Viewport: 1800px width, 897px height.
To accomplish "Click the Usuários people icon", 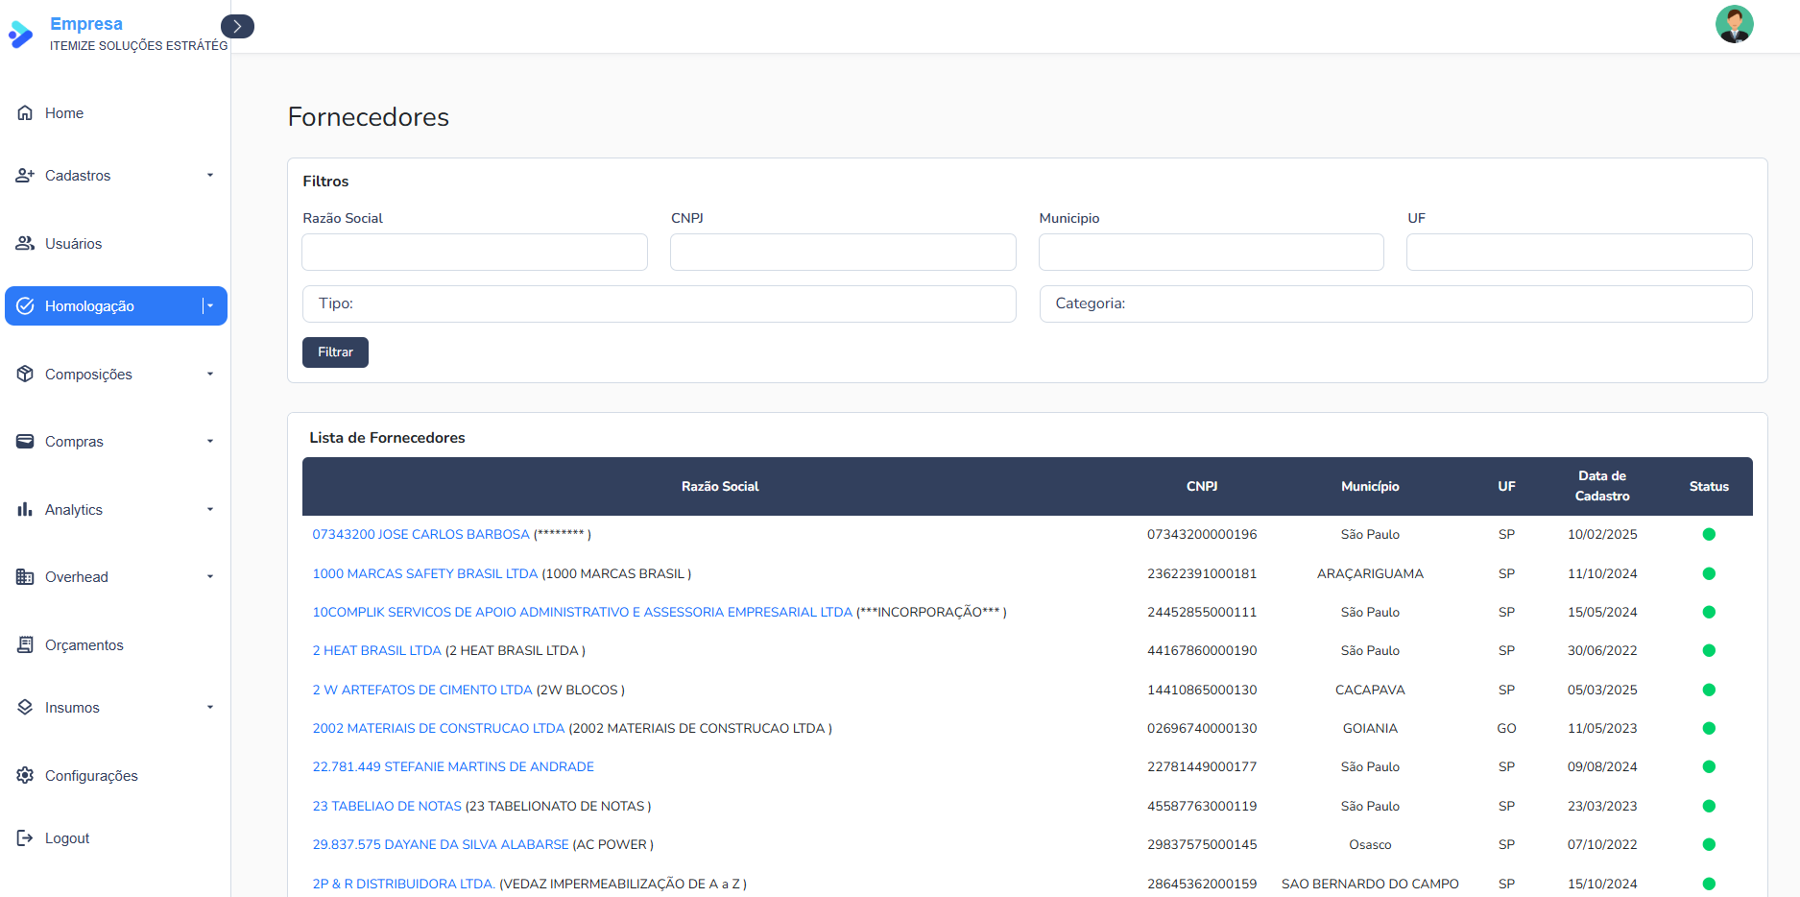I will tap(25, 243).
